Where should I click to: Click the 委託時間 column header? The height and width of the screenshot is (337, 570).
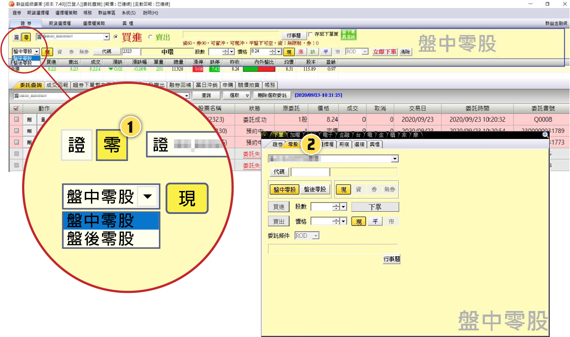tap(477, 108)
